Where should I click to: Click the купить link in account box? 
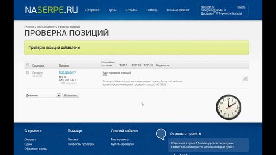(237, 13)
